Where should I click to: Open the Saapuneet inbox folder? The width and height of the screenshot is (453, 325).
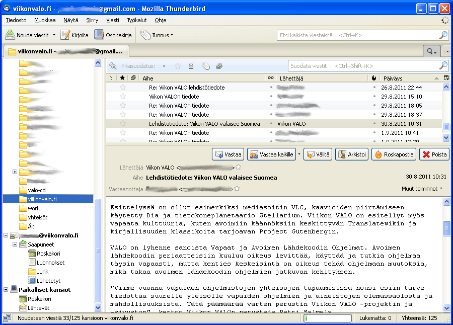(x=37, y=245)
